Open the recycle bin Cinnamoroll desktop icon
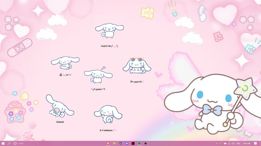The width and height of the screenshot is (261, 146). point(109,32)
